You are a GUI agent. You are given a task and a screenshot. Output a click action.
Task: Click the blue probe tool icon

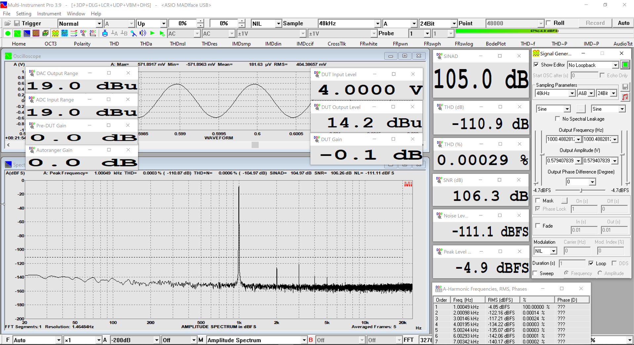tap(134, 33)
